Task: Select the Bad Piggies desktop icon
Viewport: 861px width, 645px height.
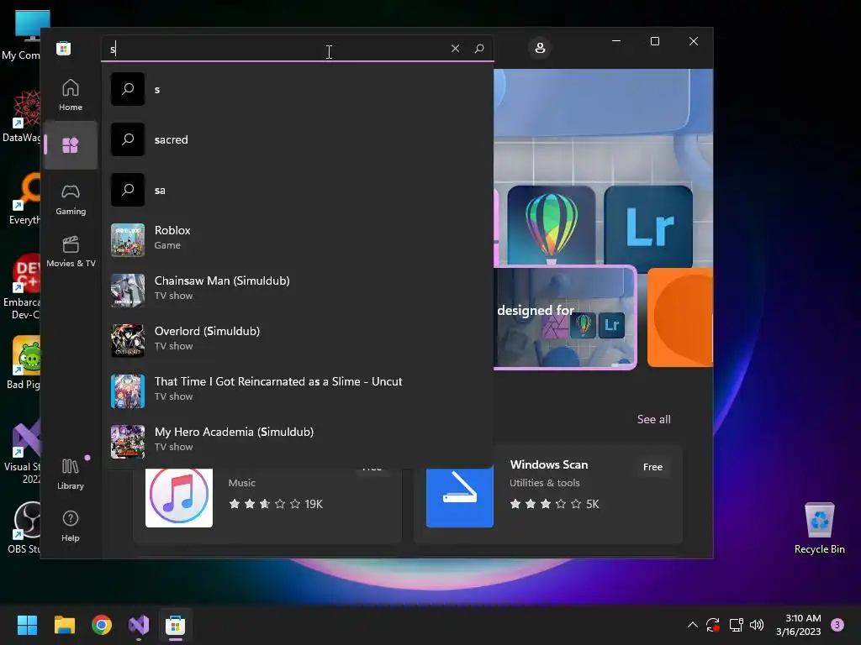Action: 24,363
